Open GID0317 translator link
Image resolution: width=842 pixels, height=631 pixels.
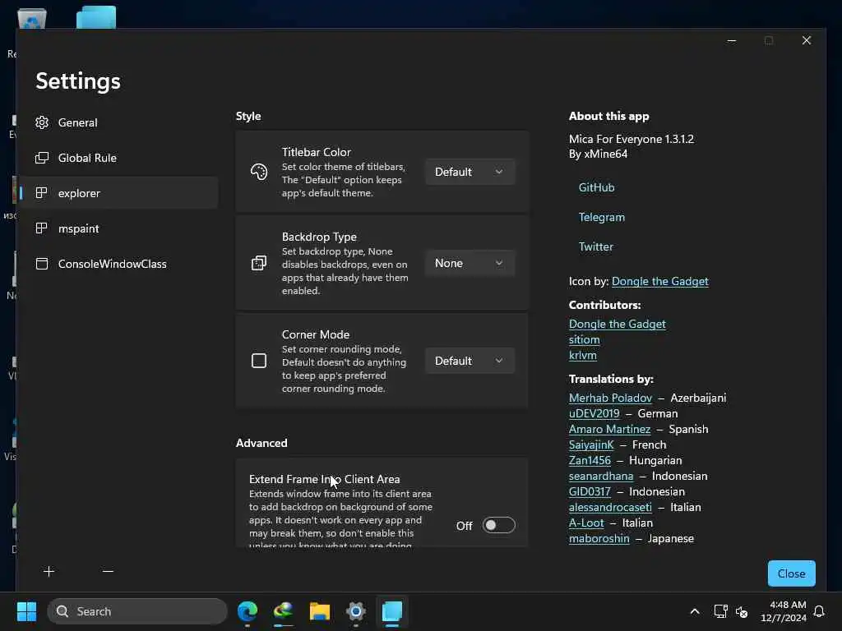click(590, 491)
